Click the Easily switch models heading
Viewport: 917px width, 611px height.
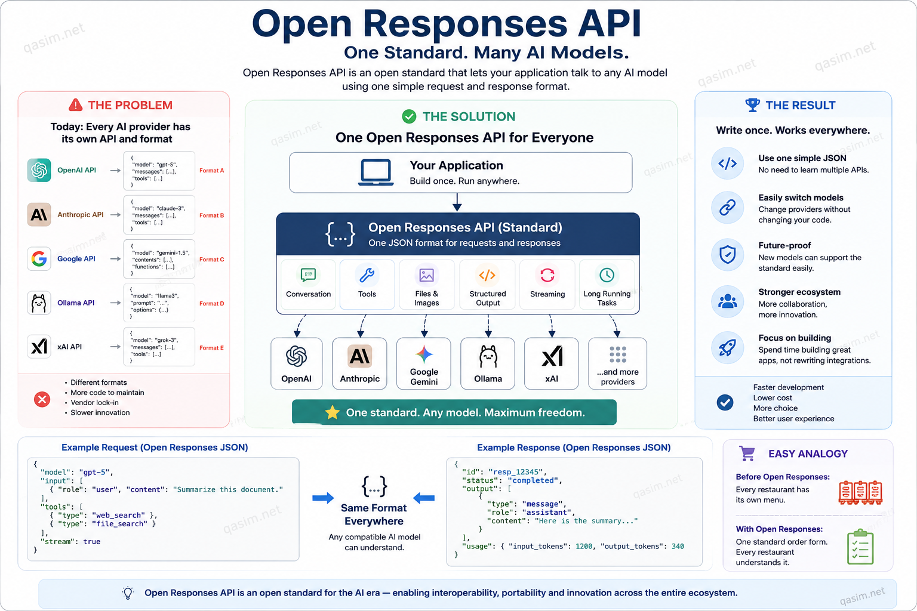click(x=801, y=198)
